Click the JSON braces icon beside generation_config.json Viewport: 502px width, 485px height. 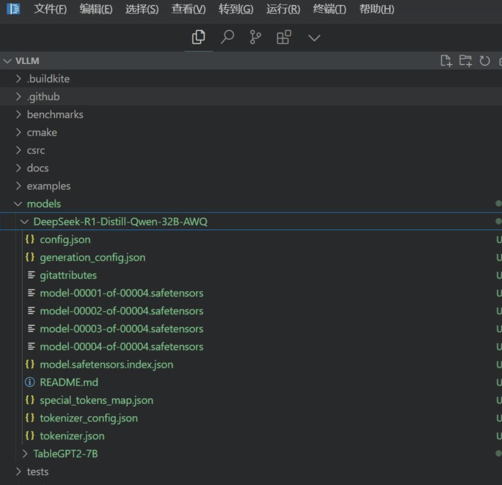(x=30, y=257)
